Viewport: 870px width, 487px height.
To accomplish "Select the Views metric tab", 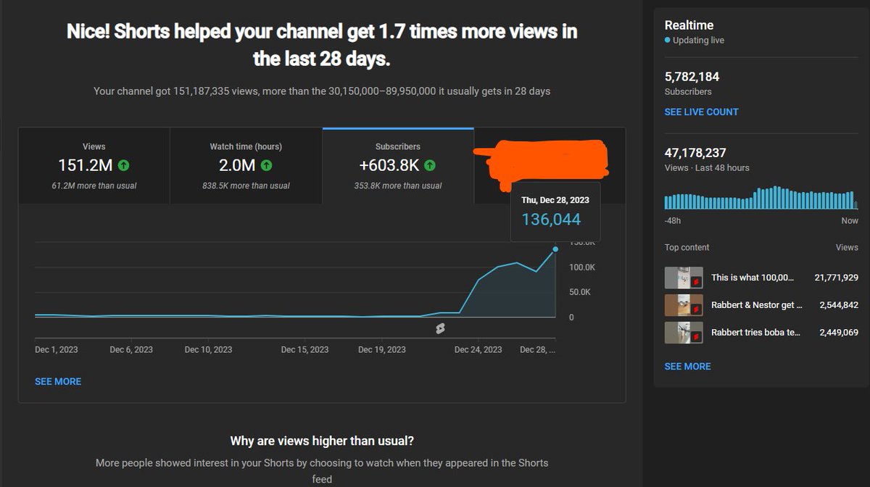I will coord(94,166).
